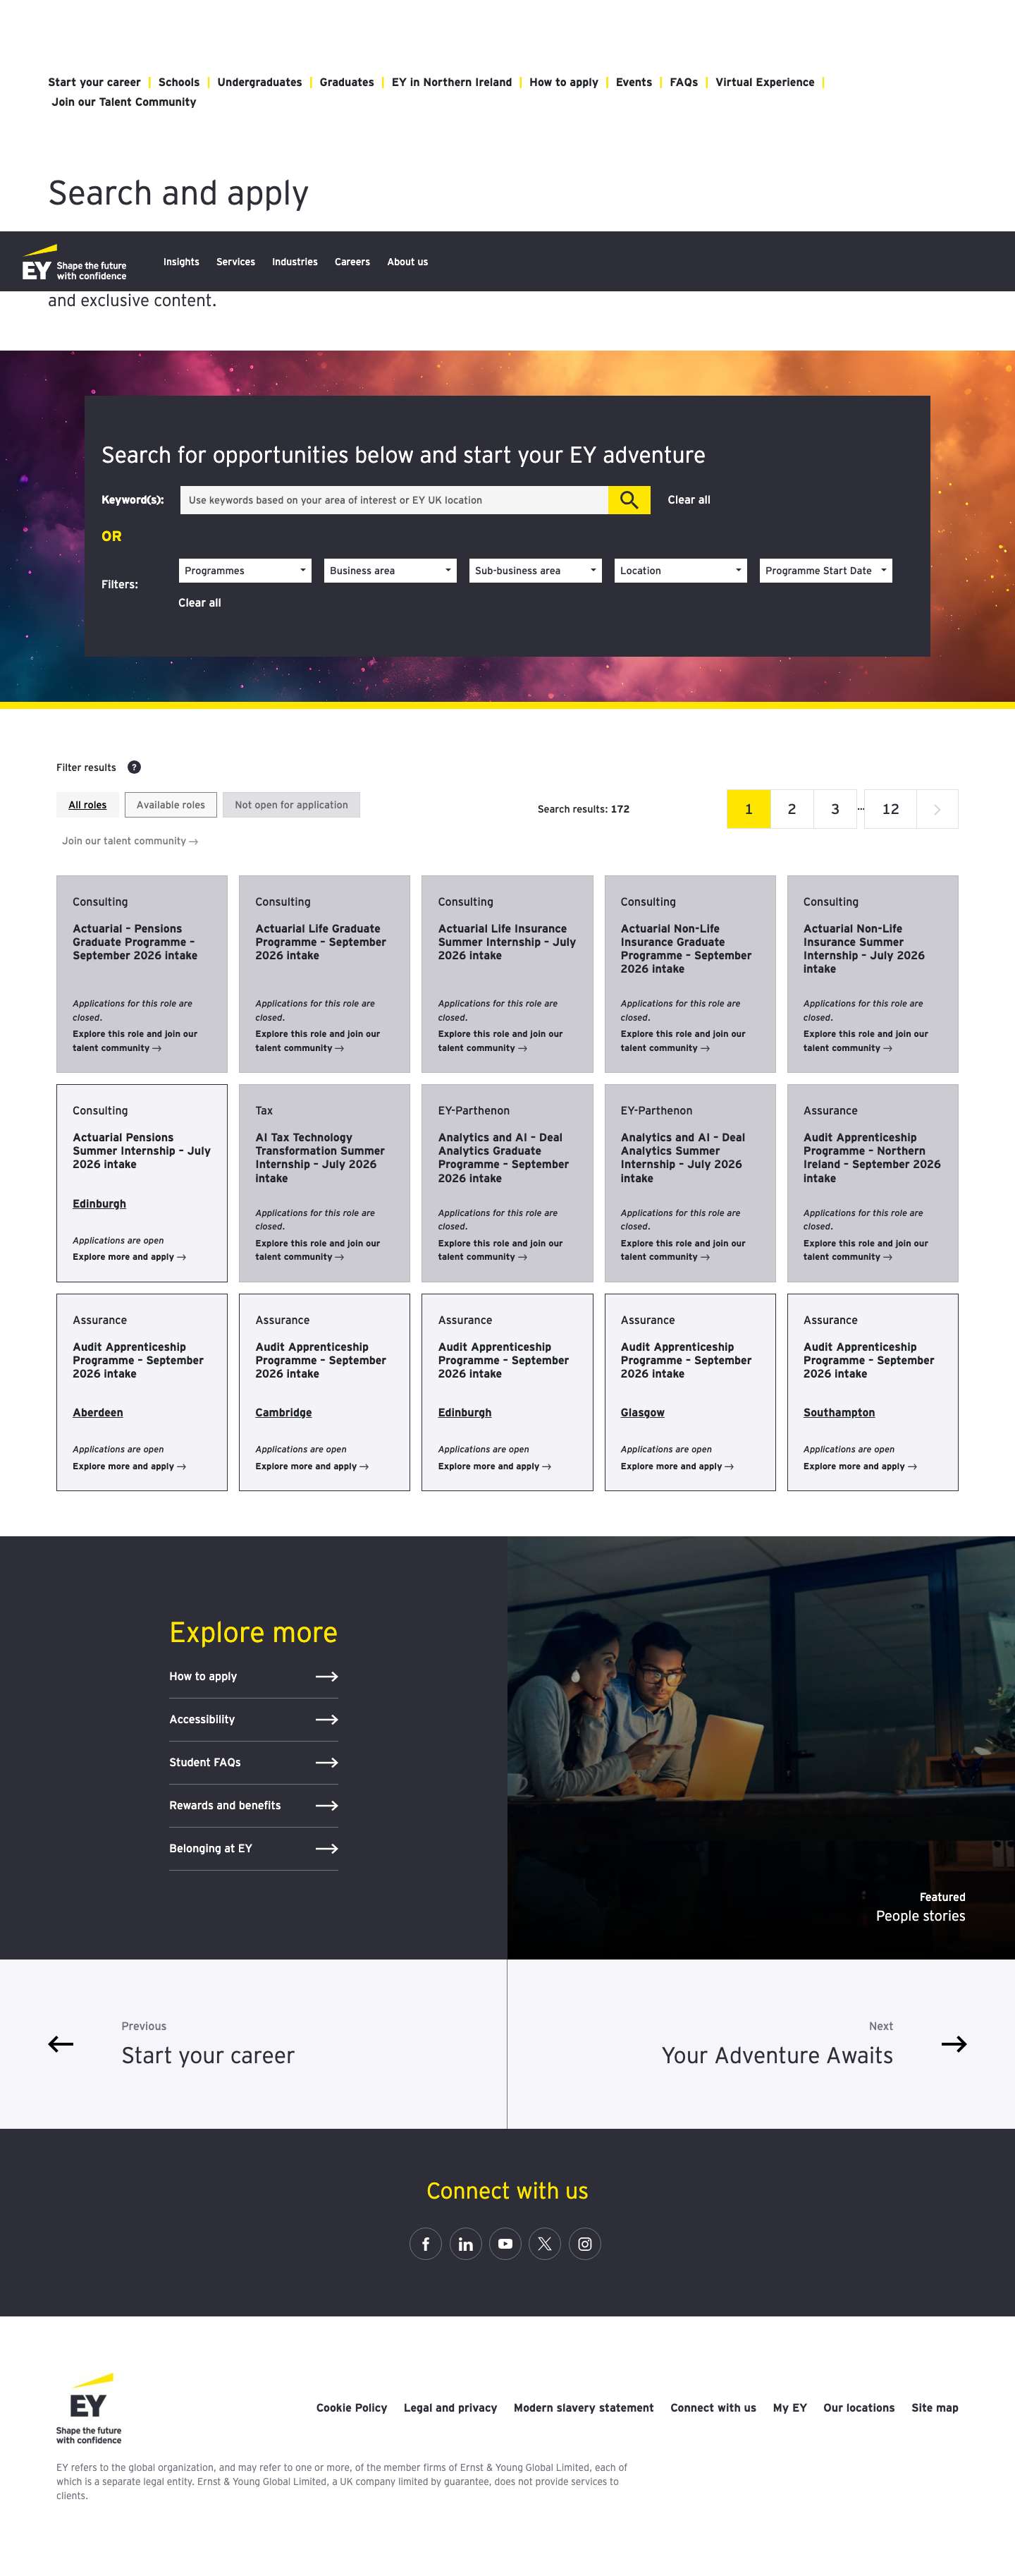Open EY Instagram icon
Screen dimensions: 1015x2576
pos(584,2244)
